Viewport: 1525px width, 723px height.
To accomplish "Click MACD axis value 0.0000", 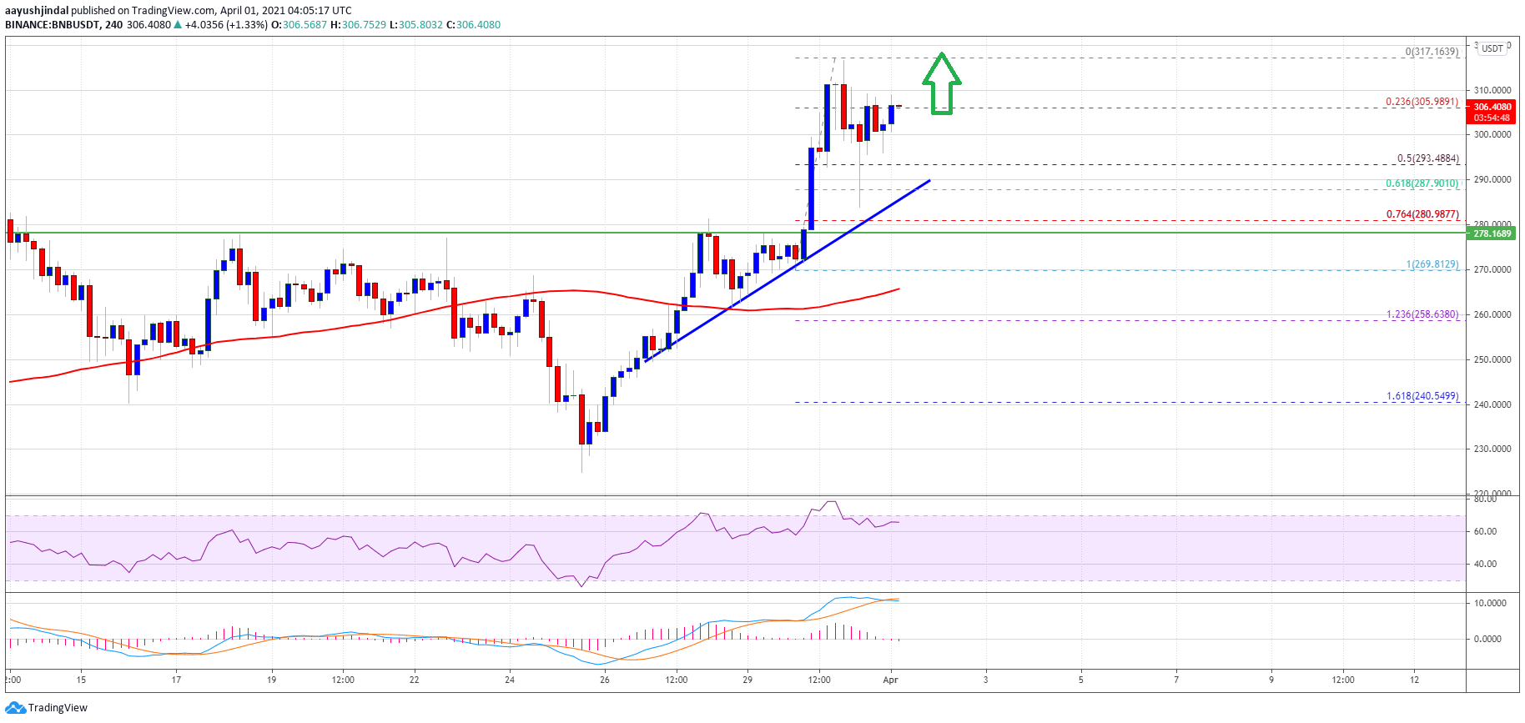I will coord(1487,639).
